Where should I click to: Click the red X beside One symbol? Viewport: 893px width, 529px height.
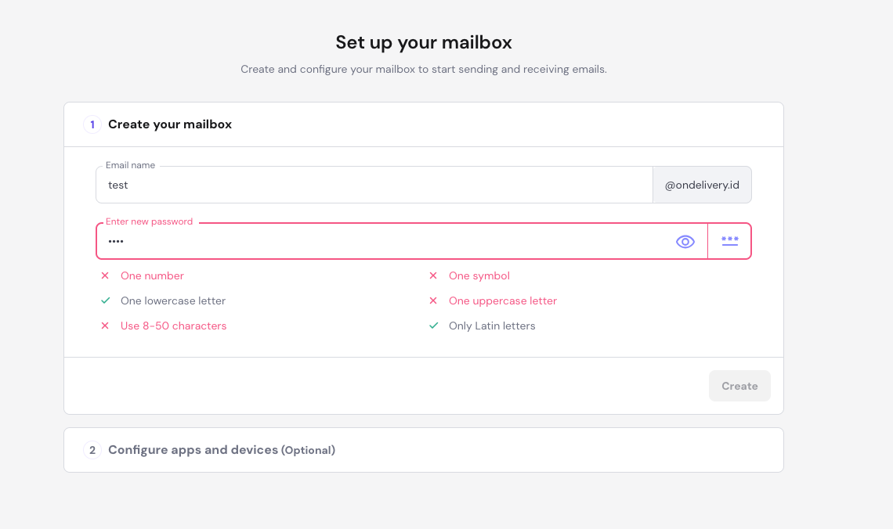click(433, 275)
